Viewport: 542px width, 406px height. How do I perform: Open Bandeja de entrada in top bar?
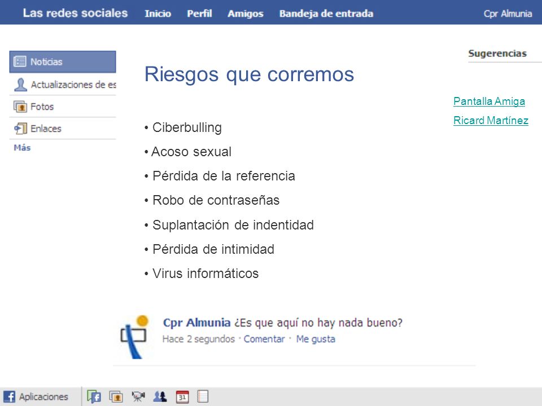coord(326,14)
